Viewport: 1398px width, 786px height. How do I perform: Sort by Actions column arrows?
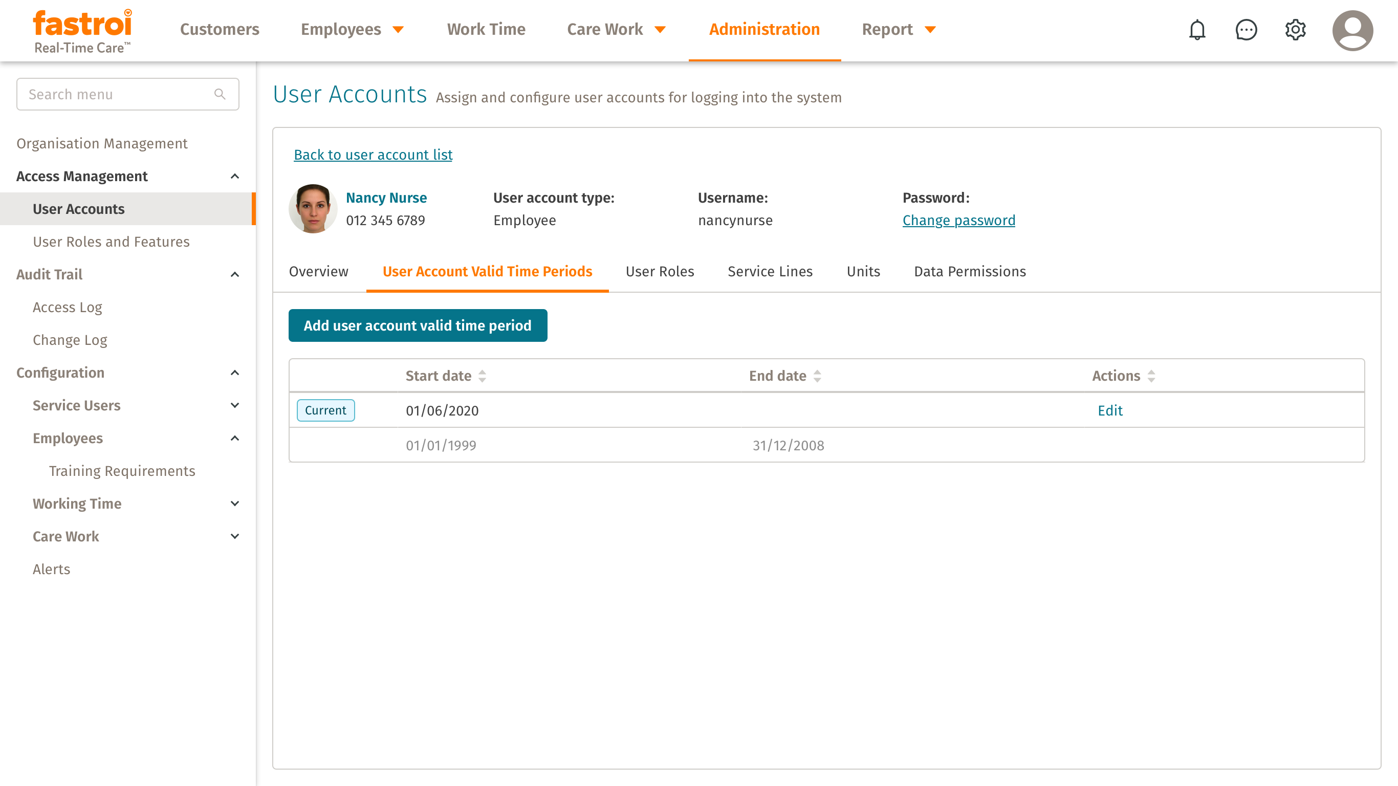pos(1151,376)
